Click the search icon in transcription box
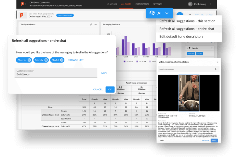 [x=216, y=69]
